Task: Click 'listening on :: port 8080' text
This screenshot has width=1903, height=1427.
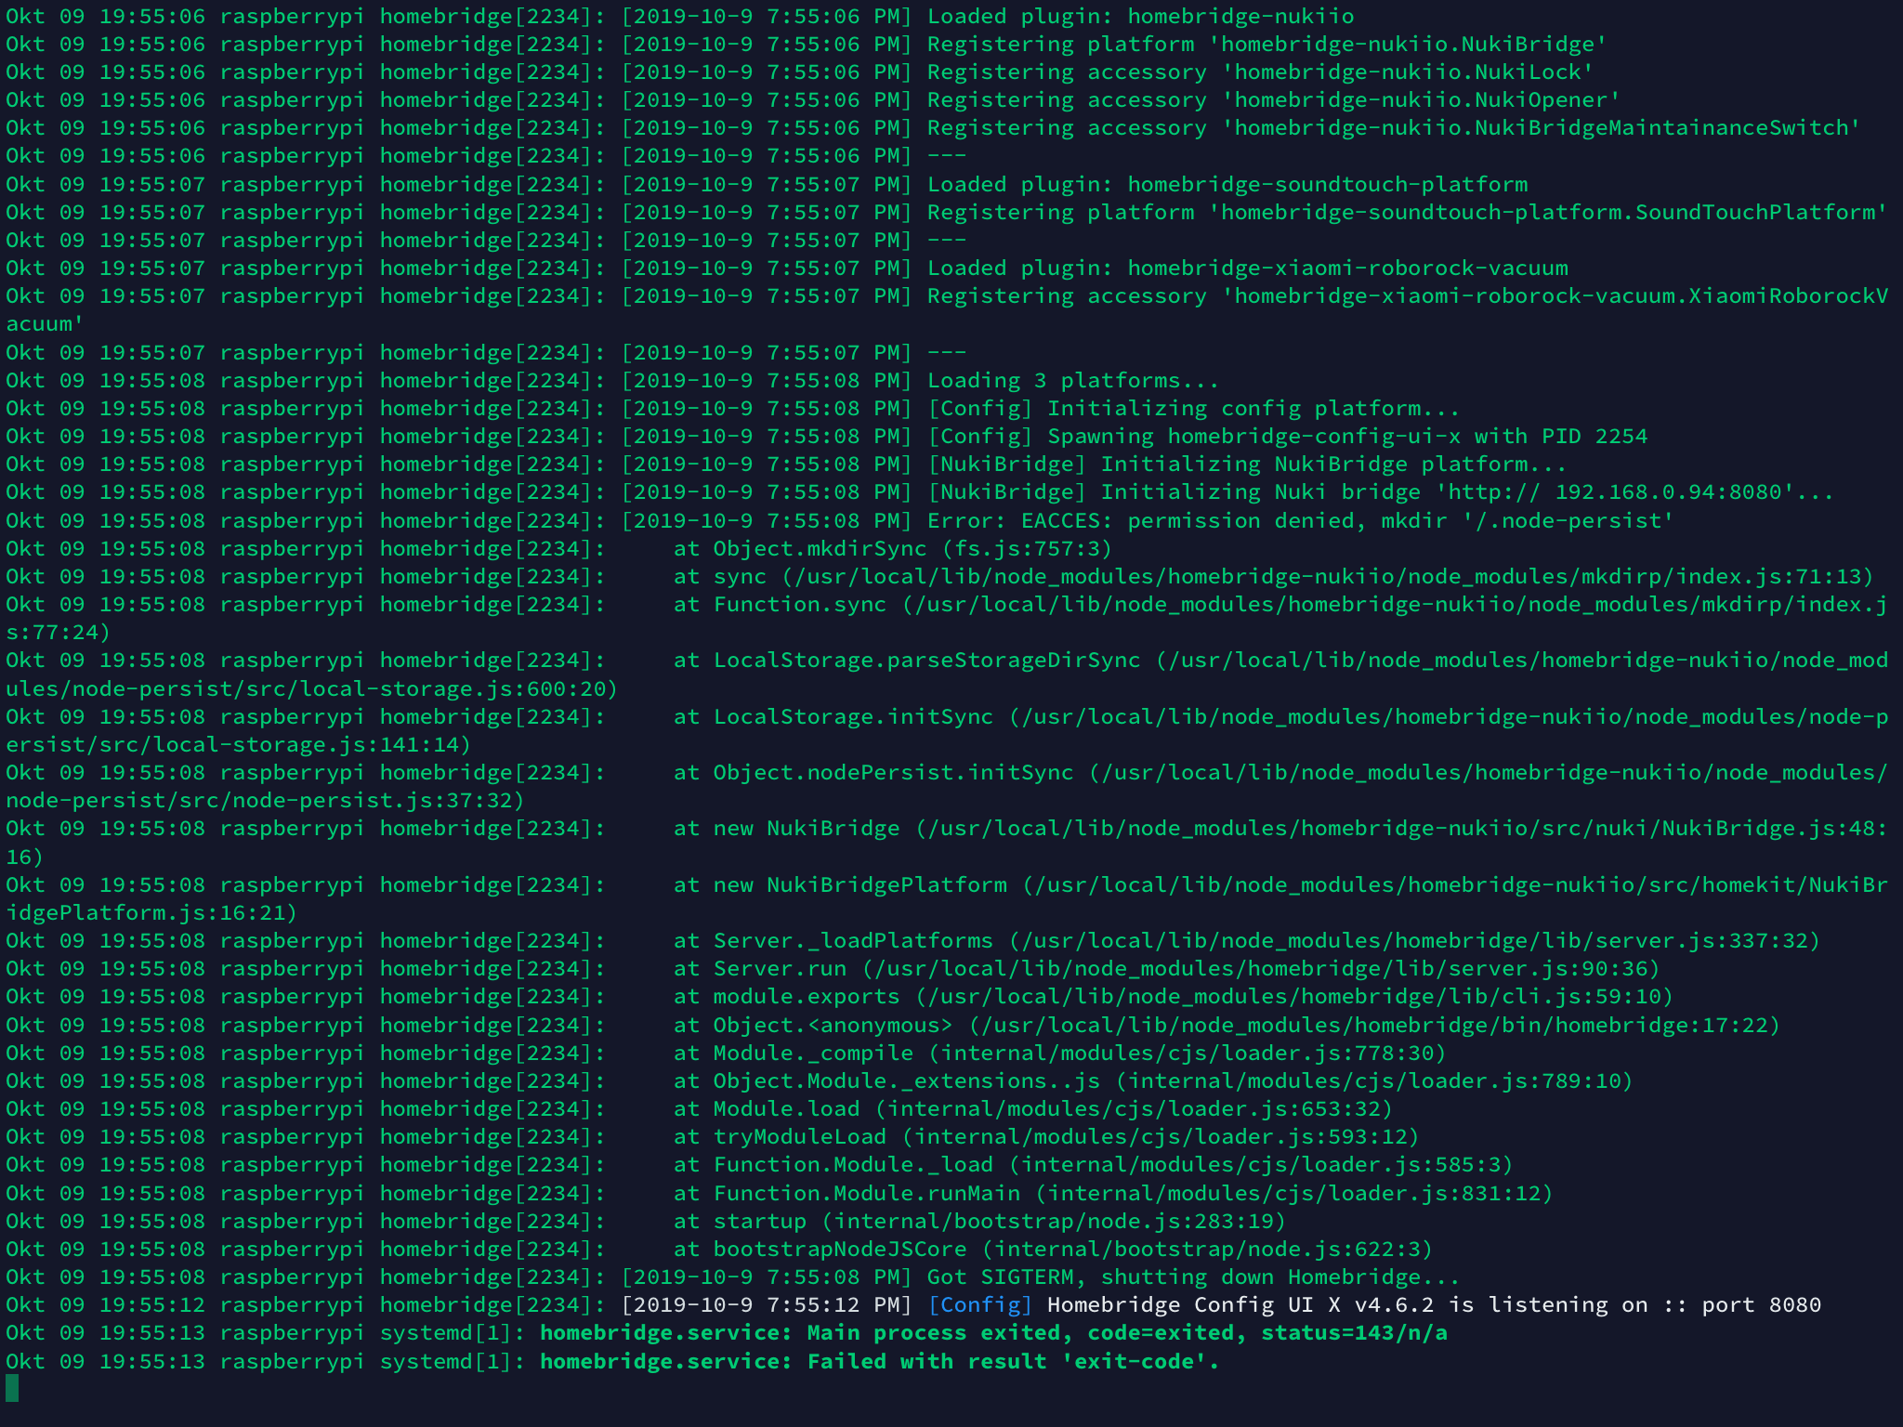Action: tap(1655, 1304)
